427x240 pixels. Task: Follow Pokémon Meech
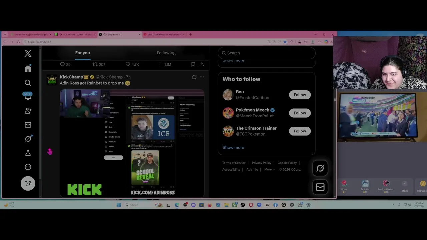(300, 113)
